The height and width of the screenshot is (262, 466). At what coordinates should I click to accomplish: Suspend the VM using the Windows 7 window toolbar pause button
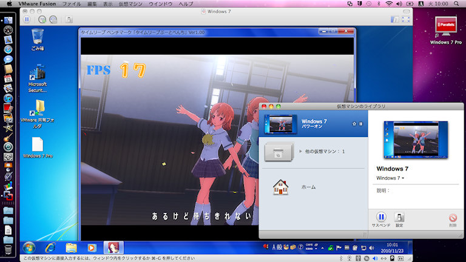tap(27, 19)
